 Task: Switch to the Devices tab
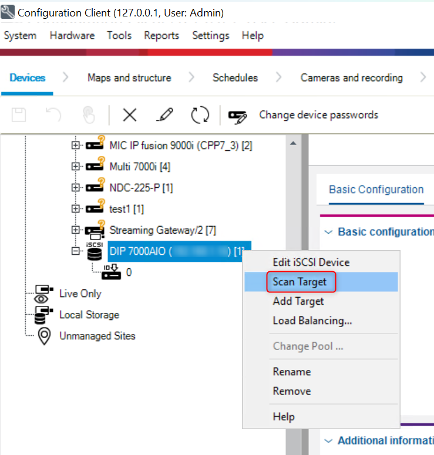pos(27,77)
